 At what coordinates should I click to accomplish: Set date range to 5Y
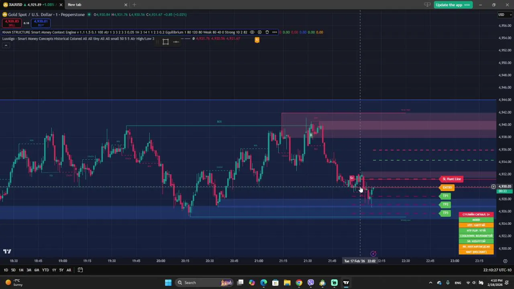(61, 270)
